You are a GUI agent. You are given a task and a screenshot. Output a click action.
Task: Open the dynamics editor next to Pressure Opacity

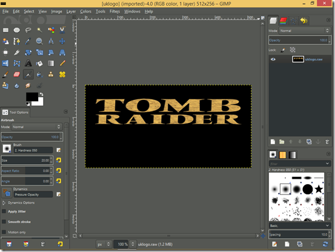point(59,194)
